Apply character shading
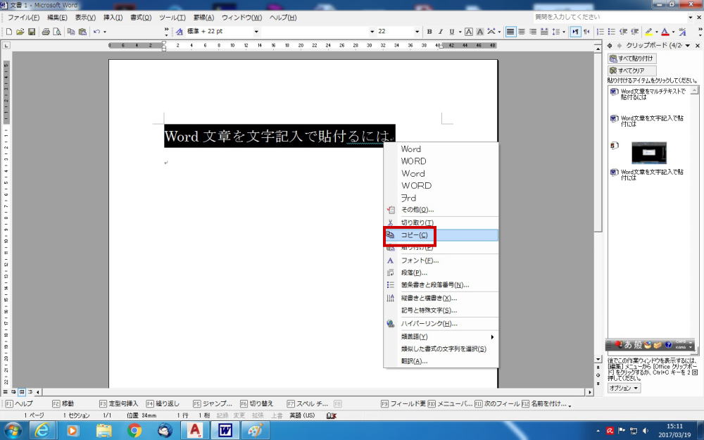 (x=480, y=32)
